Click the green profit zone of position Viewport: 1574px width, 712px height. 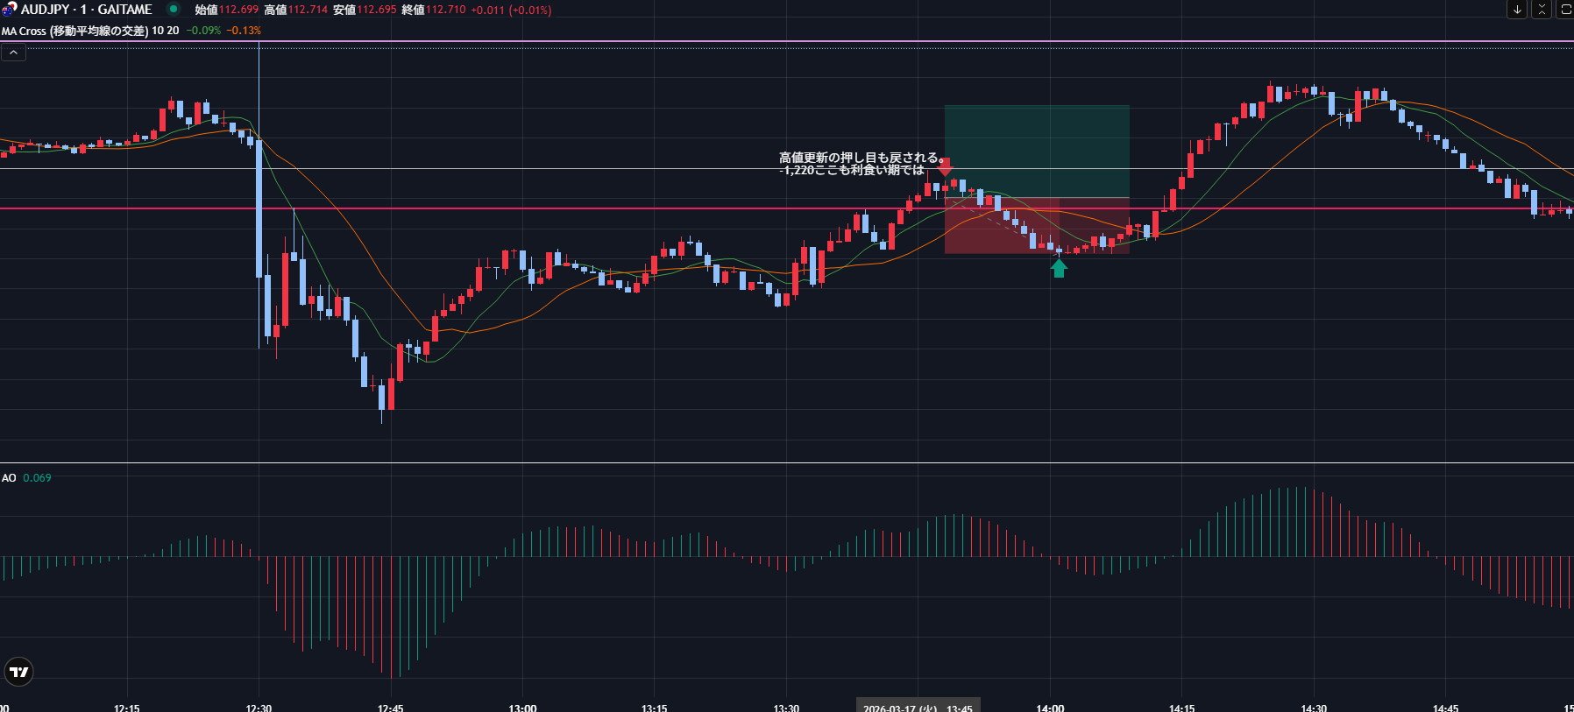pos(1036,151)
